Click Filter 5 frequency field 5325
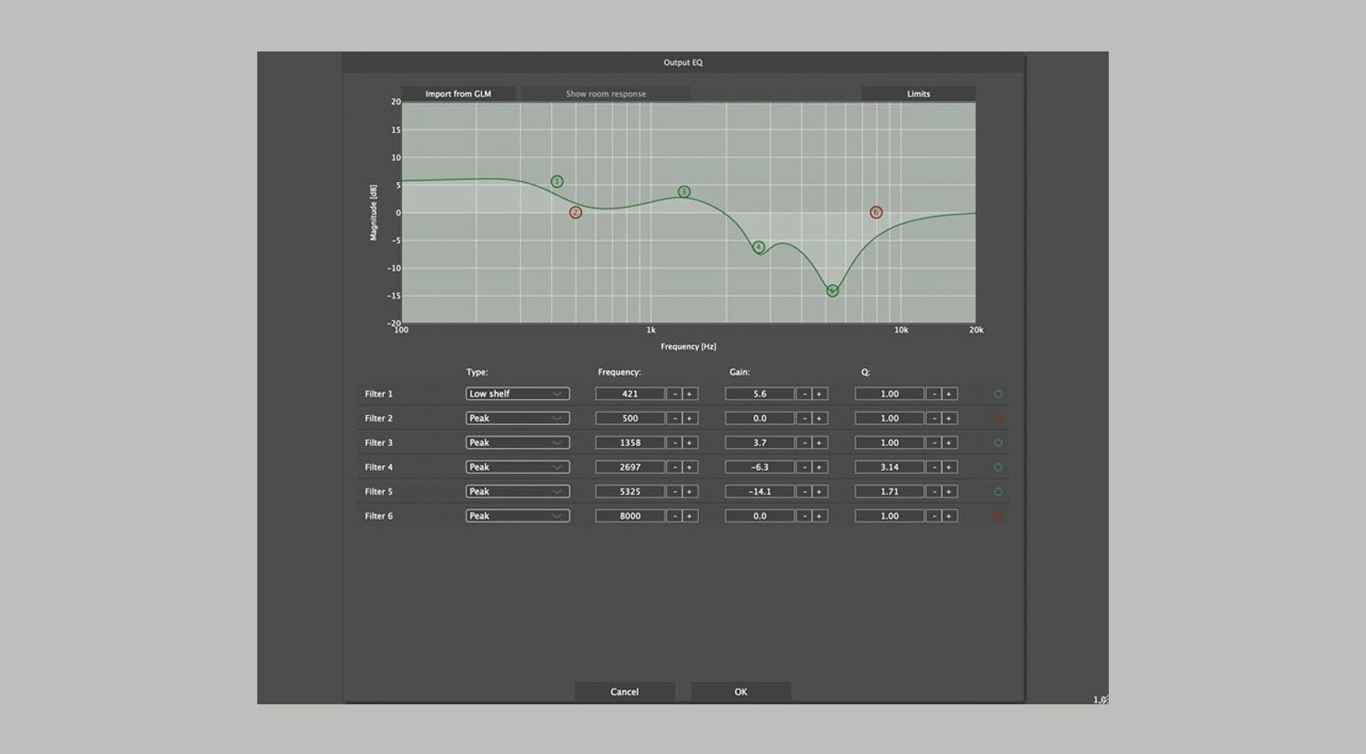 [x=630, y=491]
